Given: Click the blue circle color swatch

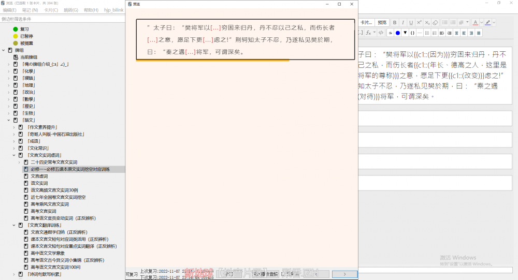Looking at the screenshot, I should tap(398, 33).
